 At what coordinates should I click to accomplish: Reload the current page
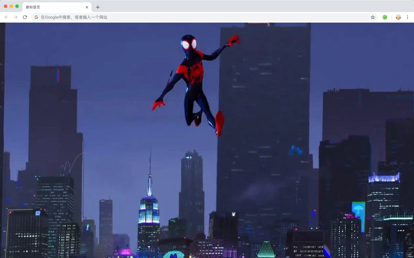[25, 17]
